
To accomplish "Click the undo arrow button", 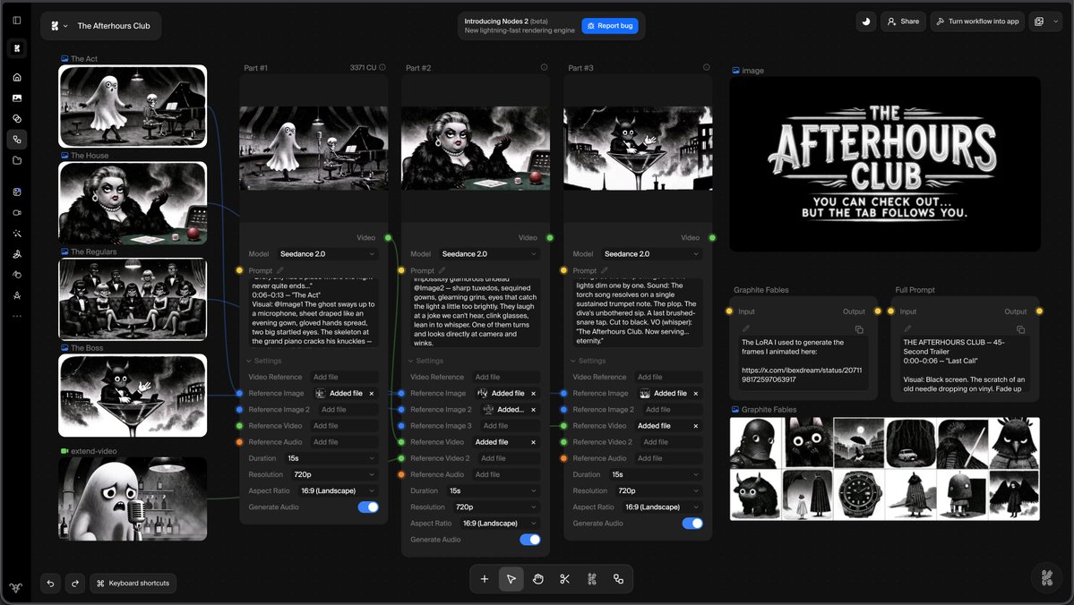I will [x=51, y=584].
